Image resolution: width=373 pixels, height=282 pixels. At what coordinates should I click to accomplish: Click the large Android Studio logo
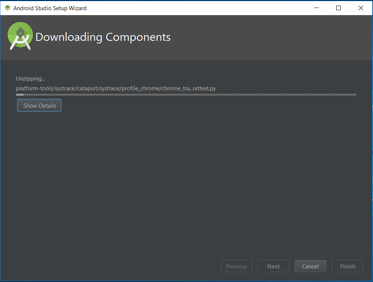click(x=20, y=36)
